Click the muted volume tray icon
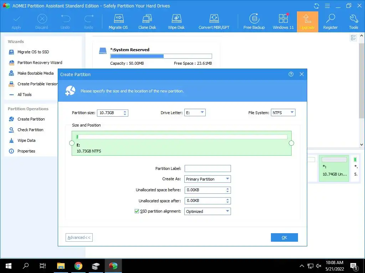 319,266
